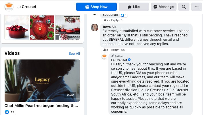Screen dimensions: 203x115
Task: Open the page search magnifier icon
Action: coord(184,7)
